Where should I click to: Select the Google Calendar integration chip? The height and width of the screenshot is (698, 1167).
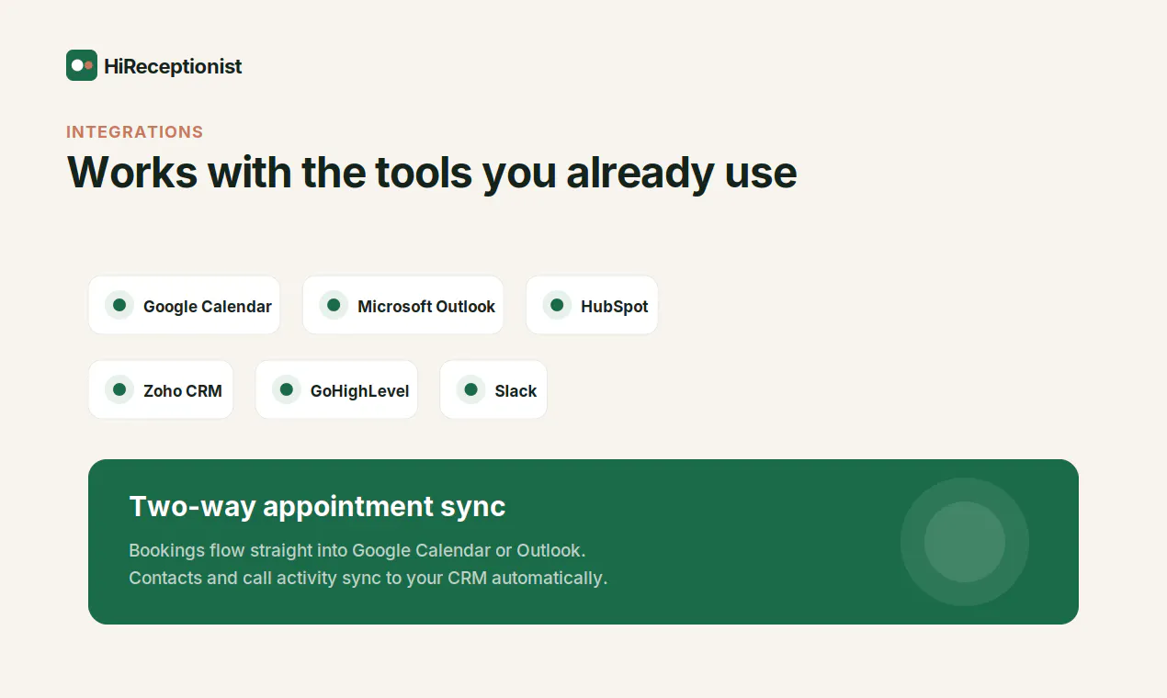coord(184,306)
